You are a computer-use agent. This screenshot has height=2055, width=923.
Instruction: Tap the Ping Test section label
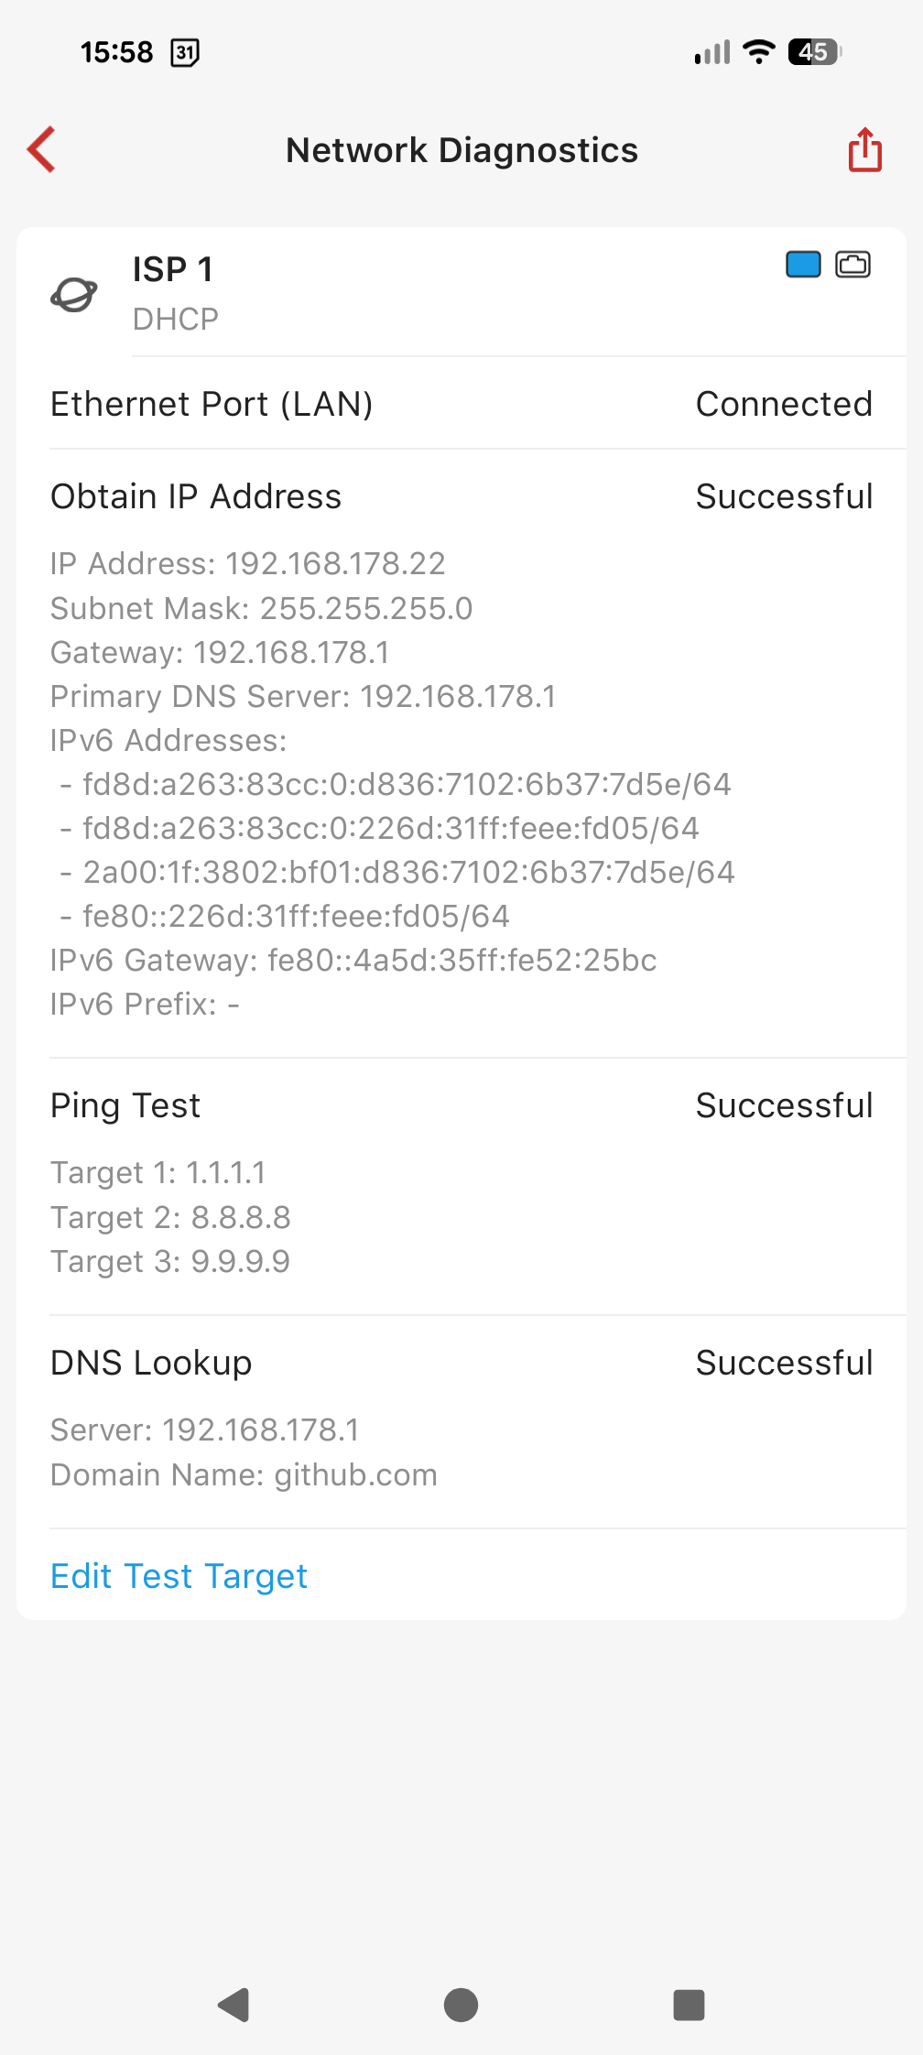click(x=125, y=1105)
